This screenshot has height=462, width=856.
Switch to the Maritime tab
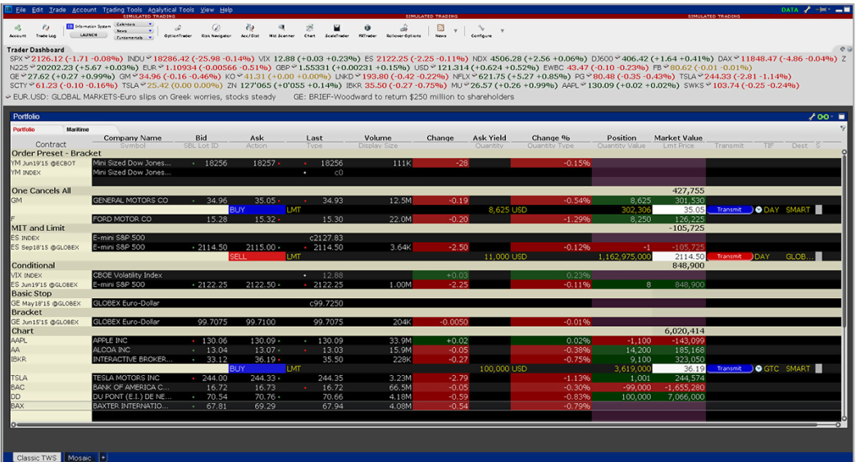[78, 129]
